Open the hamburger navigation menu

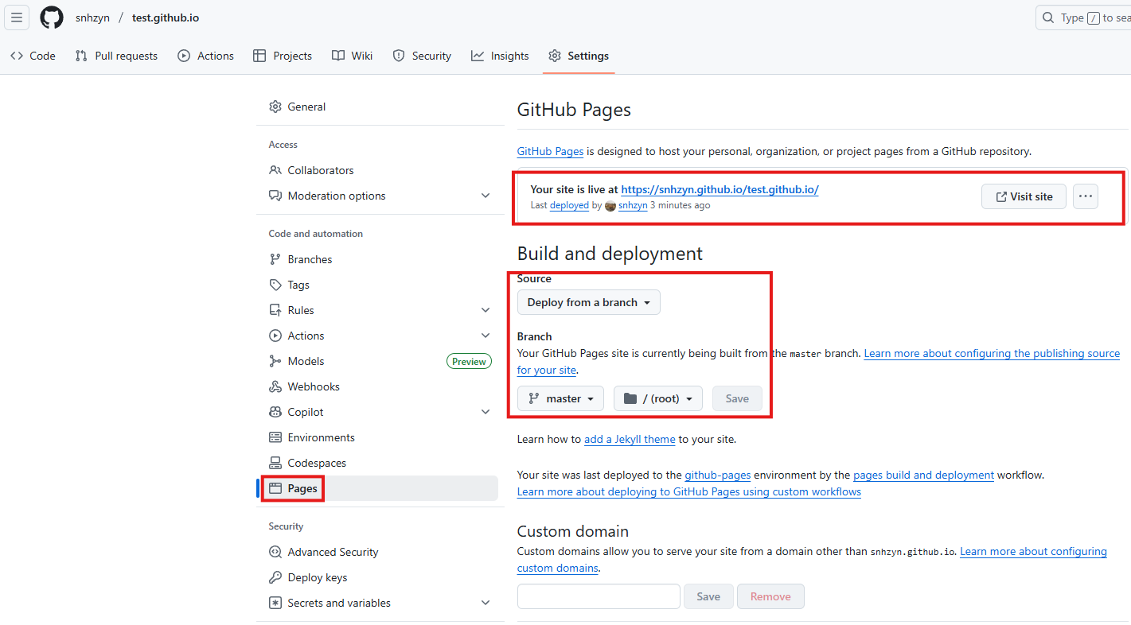pyautogui.click(x=17, y=17)
